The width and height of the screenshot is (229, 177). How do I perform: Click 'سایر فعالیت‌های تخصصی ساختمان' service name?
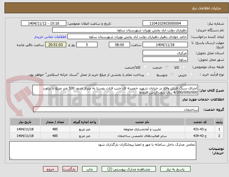pyautogui.click(x=142, y=136)
